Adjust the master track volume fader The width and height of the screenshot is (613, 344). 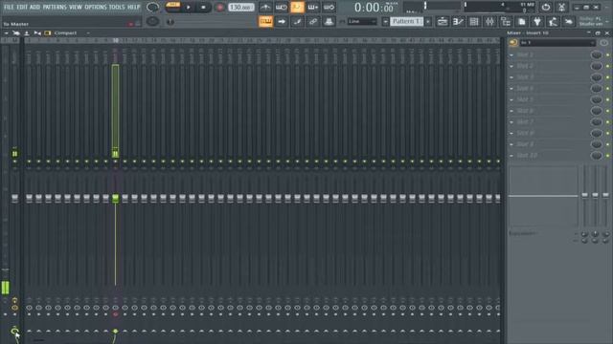[x=15, y=198]
